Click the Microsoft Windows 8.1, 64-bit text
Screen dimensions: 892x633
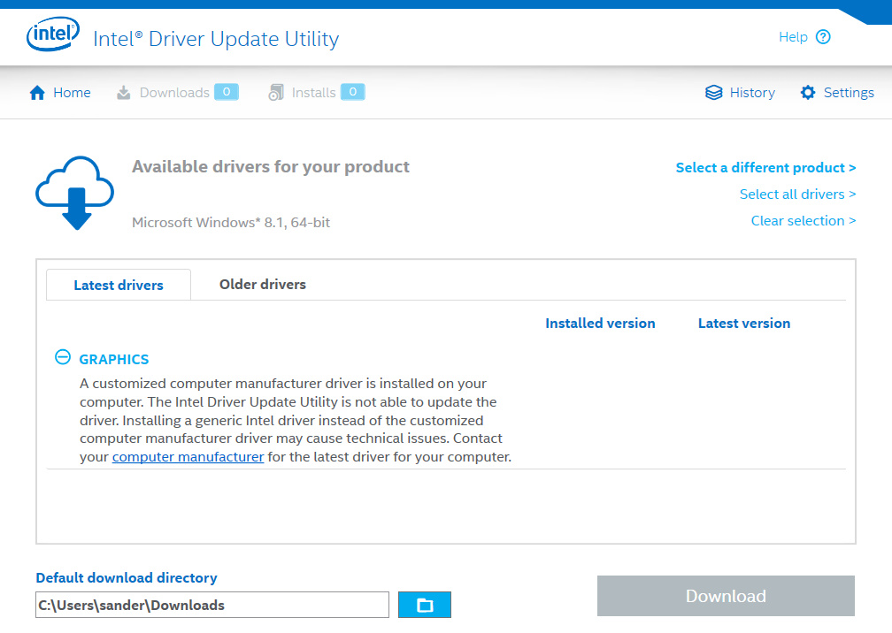tap(231, 222)
